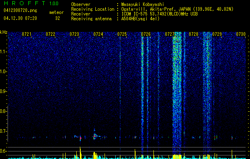Click the 0.7 kHz axis label
The height and width of the screenshot is (159, 250).
(x=3, y=131)
